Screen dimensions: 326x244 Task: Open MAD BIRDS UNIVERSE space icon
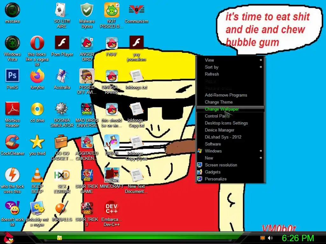point(87,109)
